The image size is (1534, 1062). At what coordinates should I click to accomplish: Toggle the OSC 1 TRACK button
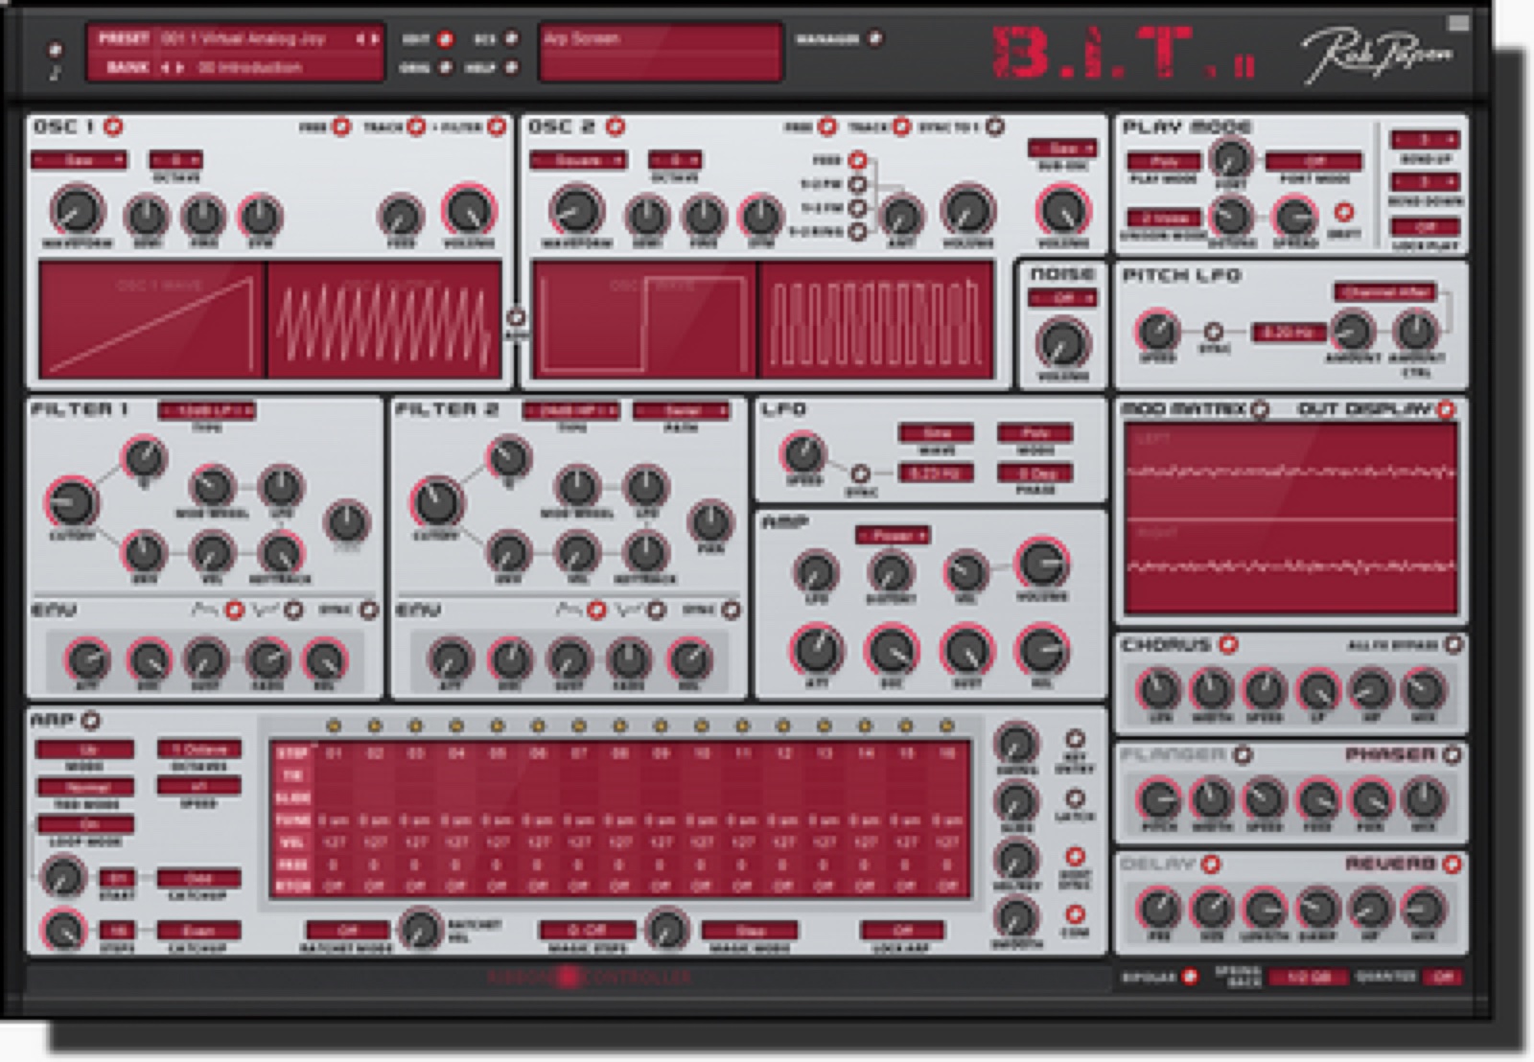click(416, 127)
